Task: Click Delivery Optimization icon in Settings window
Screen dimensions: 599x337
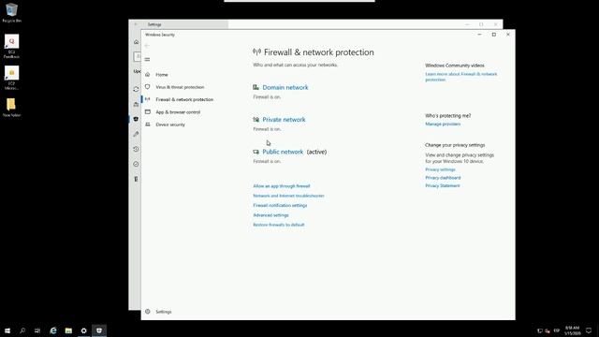Action: [136, 104]
